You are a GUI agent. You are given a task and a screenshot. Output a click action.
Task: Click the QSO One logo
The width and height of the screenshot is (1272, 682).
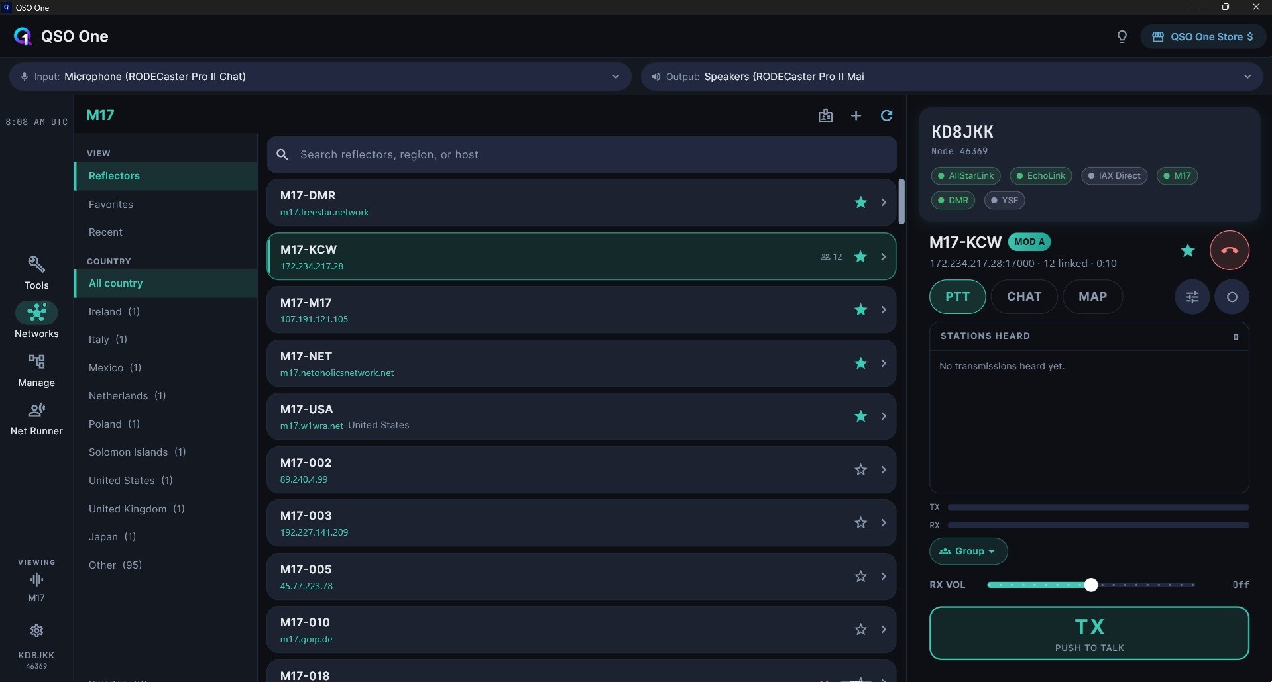click(23, 36)
